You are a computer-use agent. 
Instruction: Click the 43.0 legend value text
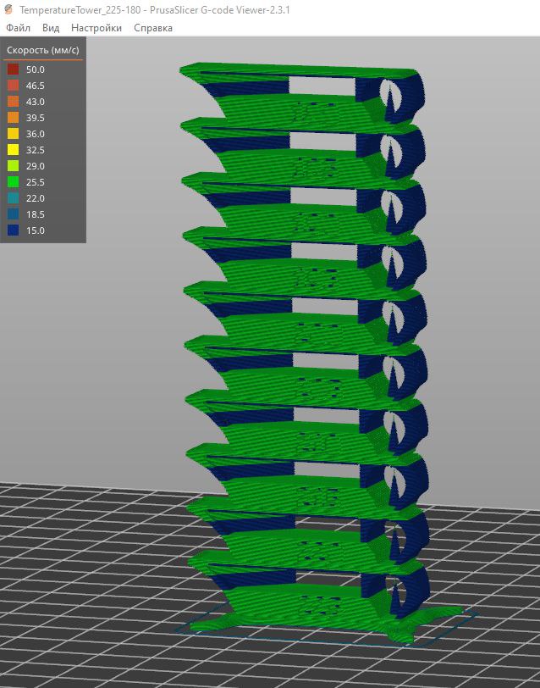point(35,102)
